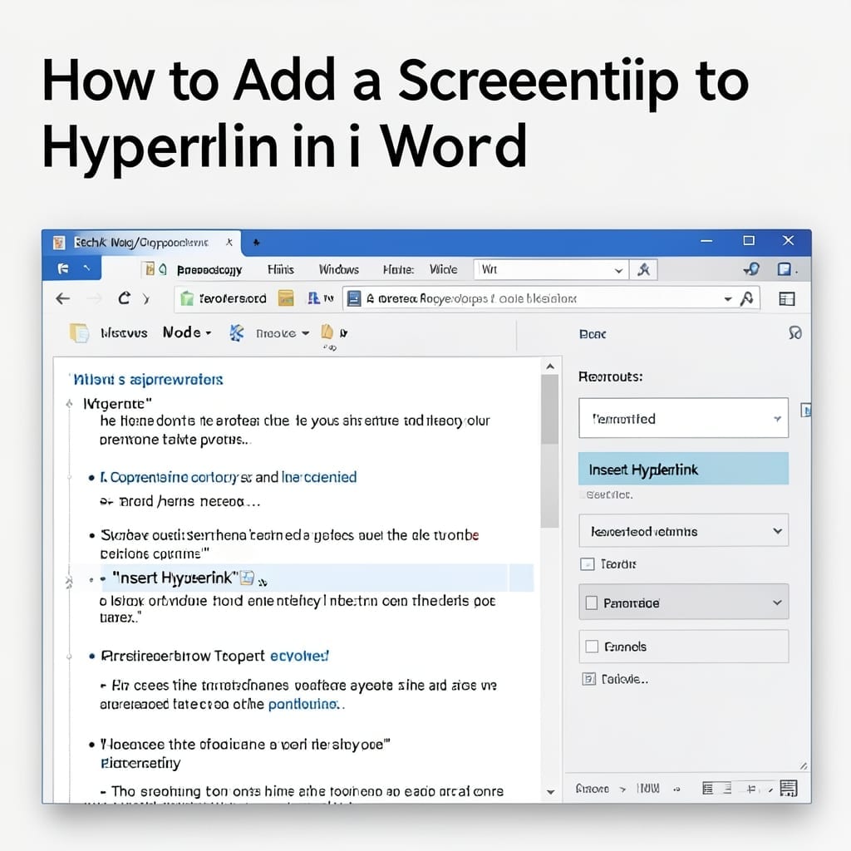Toggle the Panorrace checkbox
Image resolution: width=851 pixels, height=851 pixels.
(592, 603)
